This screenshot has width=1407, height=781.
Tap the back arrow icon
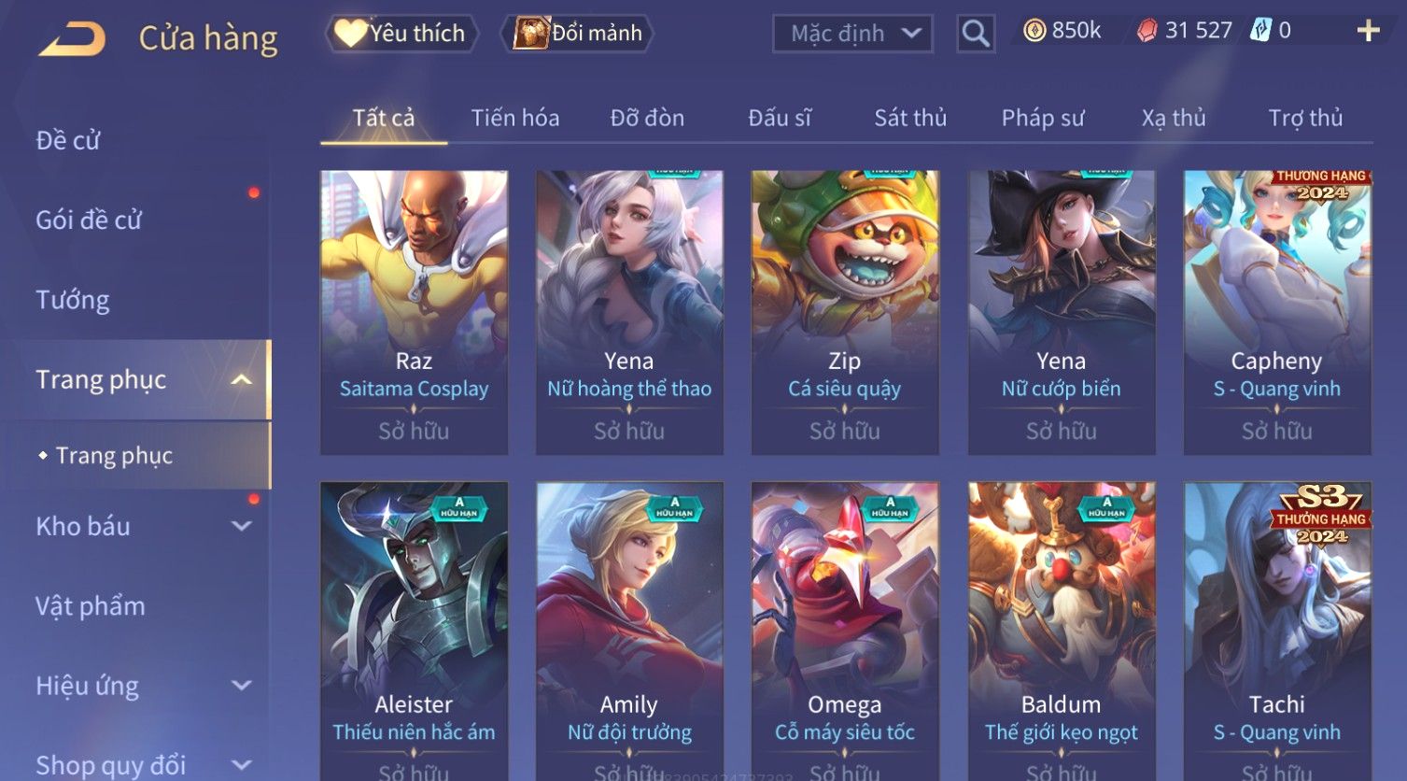(72, 39)
